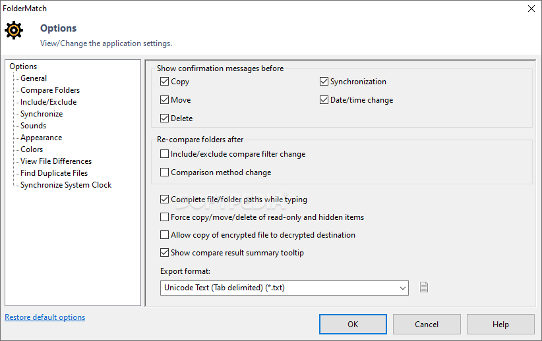The width and height of the screenshot is (542, 341).
Task: Select Synchronize in the options tree
Action: coord(42,113)
